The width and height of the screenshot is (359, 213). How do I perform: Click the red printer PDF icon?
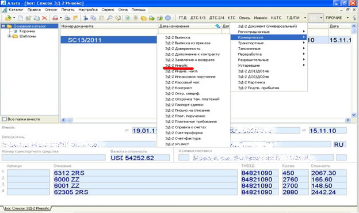55,18
